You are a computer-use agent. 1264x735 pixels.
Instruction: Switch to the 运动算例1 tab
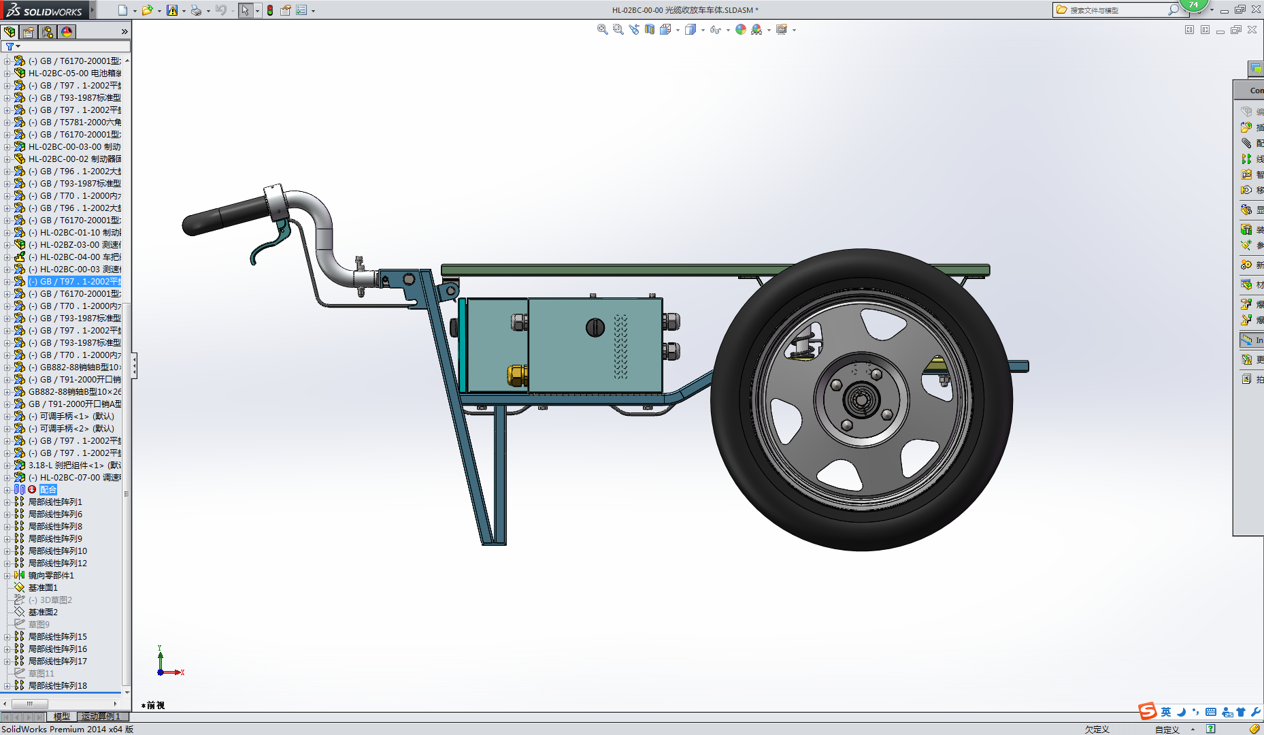pos(101,717)
